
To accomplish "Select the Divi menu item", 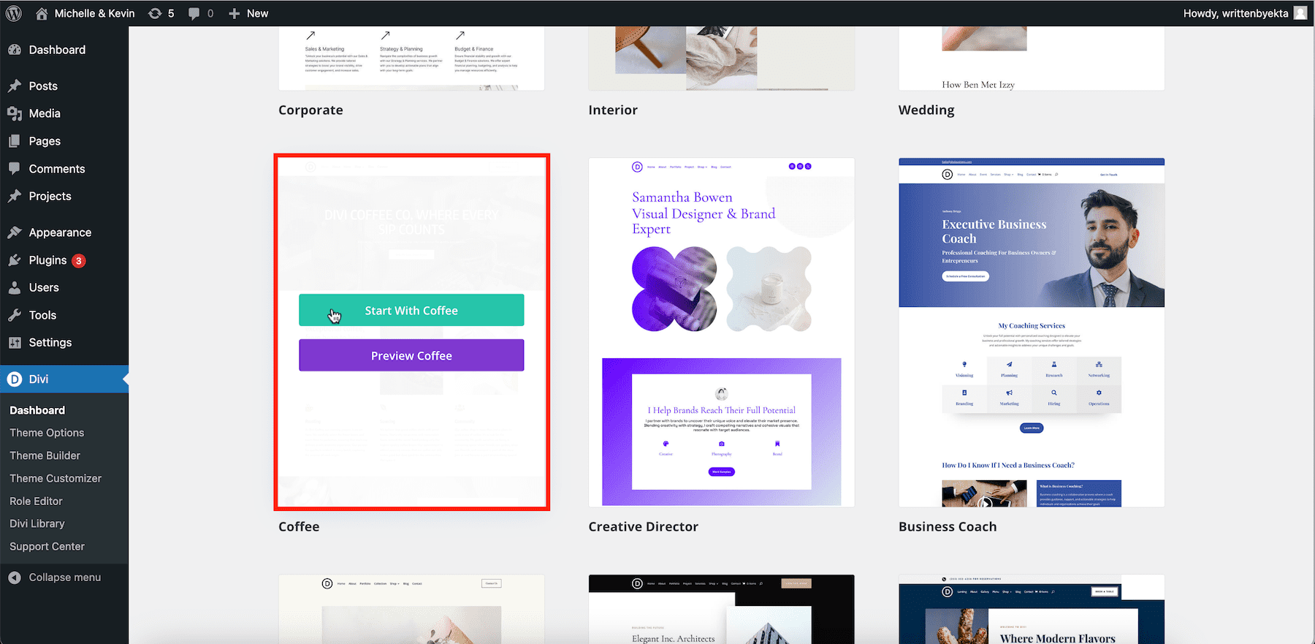I will click(64, 379).
